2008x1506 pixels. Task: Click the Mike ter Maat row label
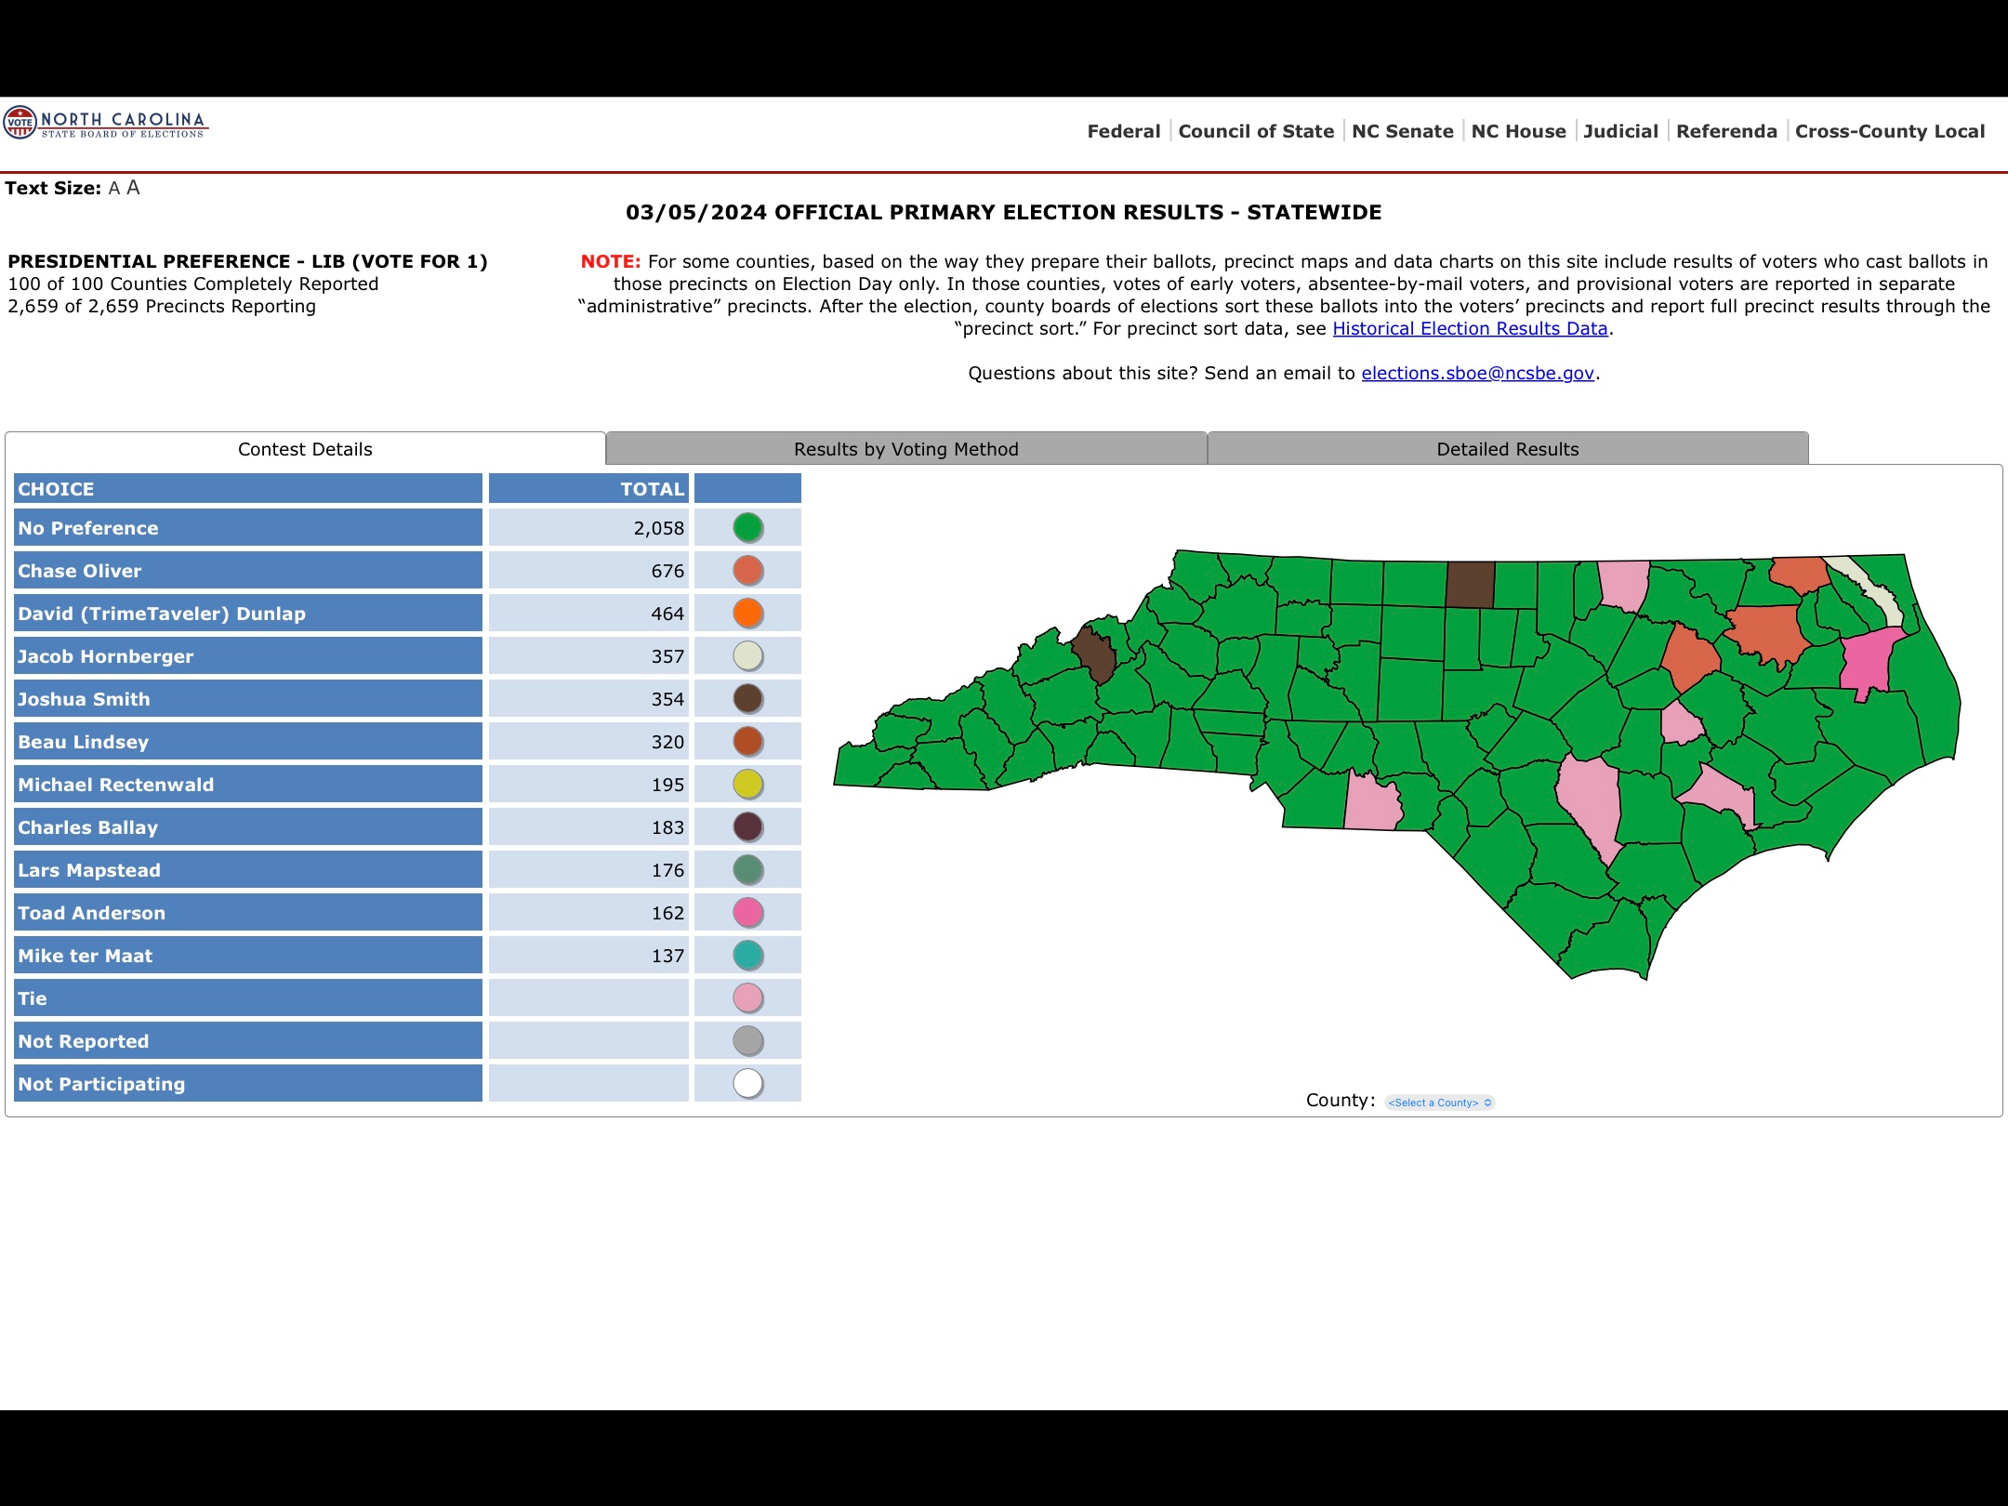[x=248, y=956]
